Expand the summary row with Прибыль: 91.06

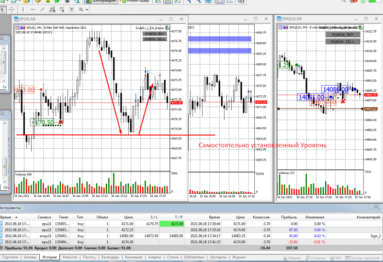coord(1,248)
